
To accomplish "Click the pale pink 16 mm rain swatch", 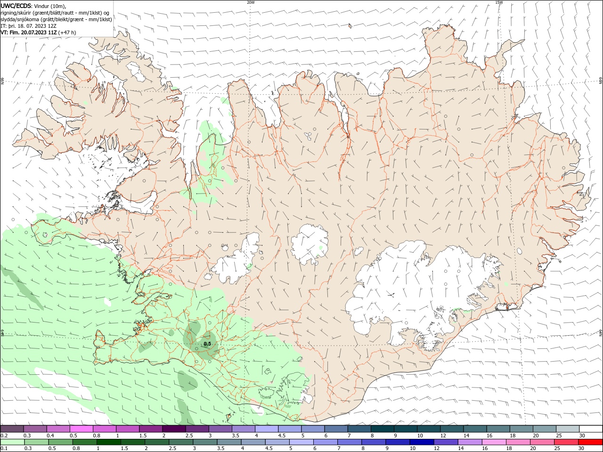I will pyautogui.click(x=494, y=442).
